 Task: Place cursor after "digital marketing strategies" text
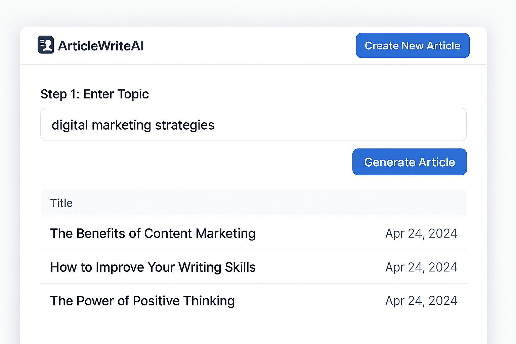click(x=215, y=125)
